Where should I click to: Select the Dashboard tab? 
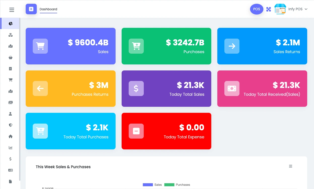pyautogui.click(x=48, y=9)
